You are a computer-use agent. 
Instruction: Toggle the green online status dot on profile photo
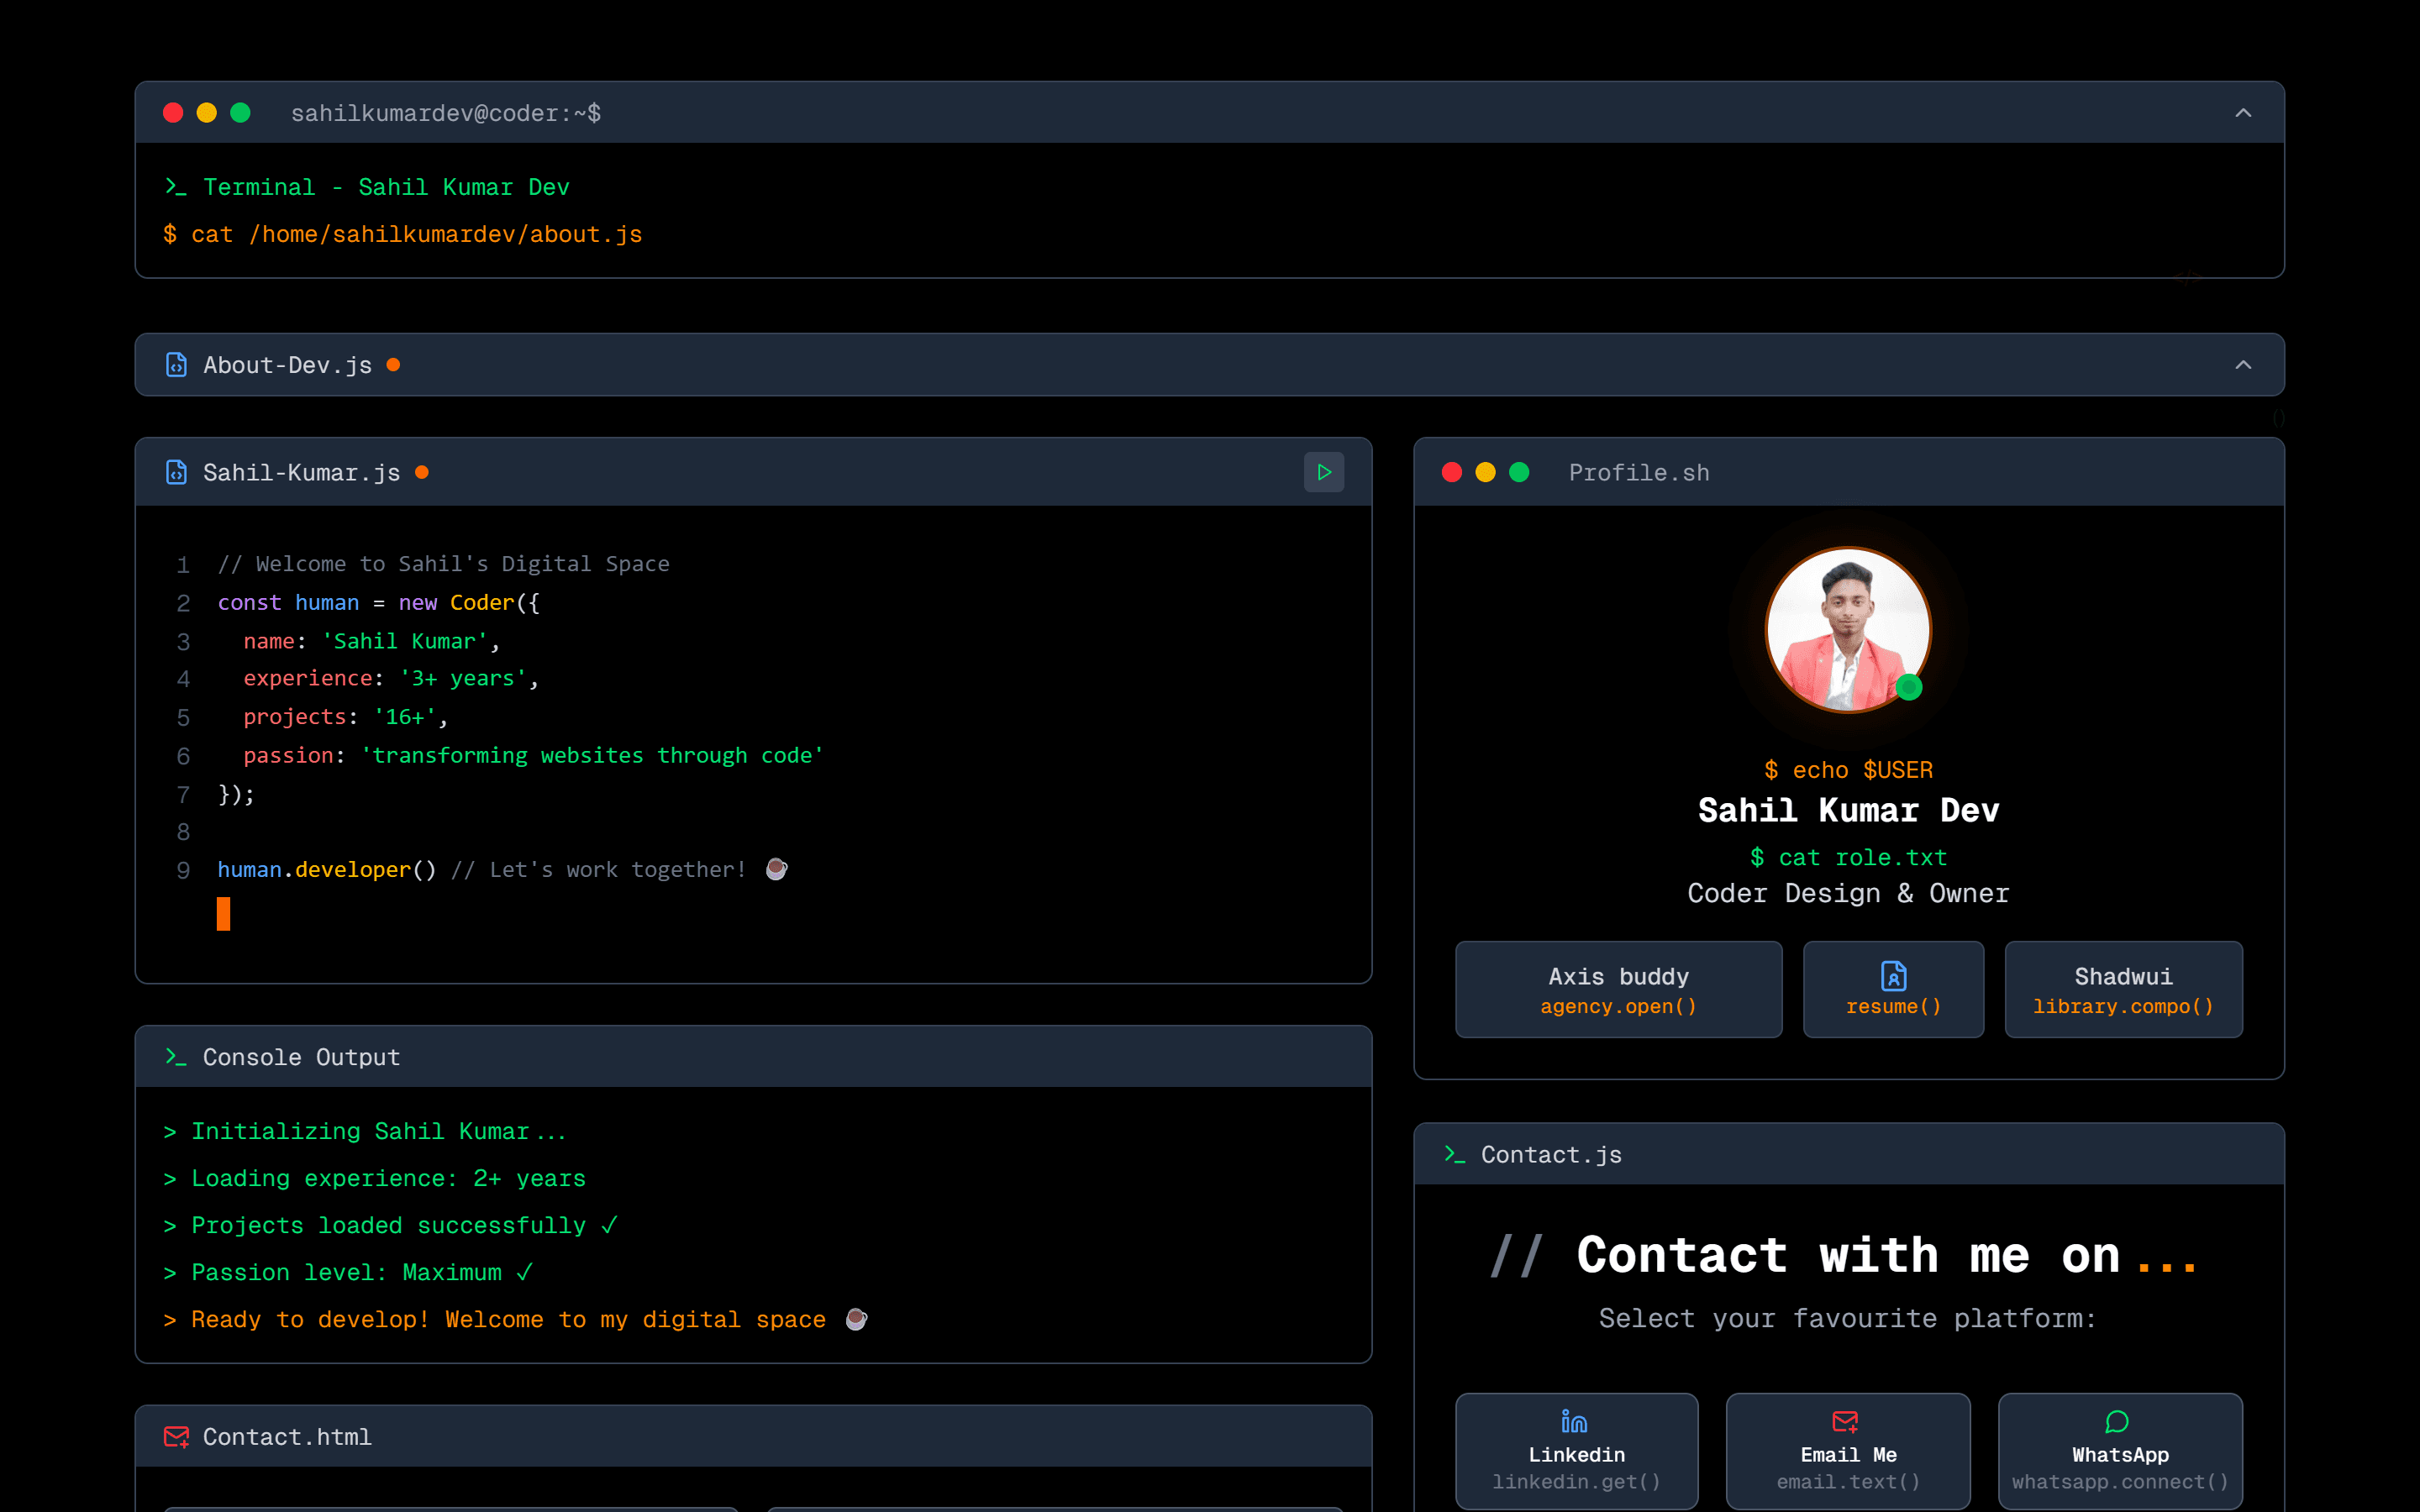1911,687
